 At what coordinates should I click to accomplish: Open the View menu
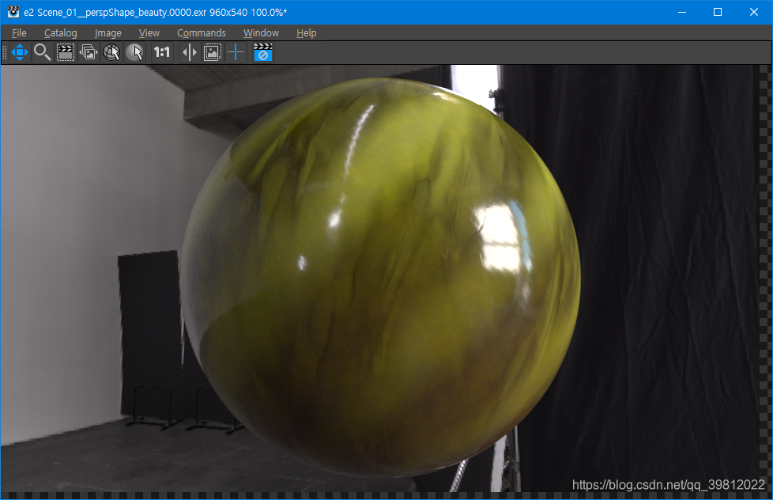(x=149, y=33)
